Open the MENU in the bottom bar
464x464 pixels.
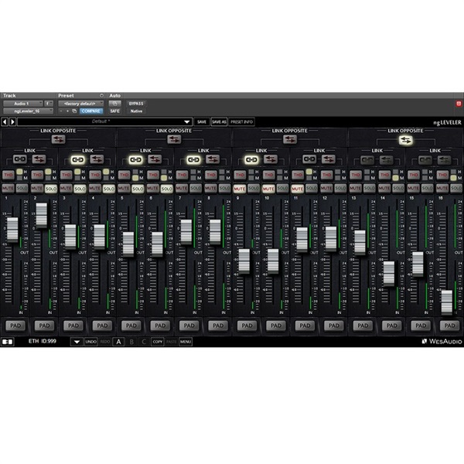point(186,341)
